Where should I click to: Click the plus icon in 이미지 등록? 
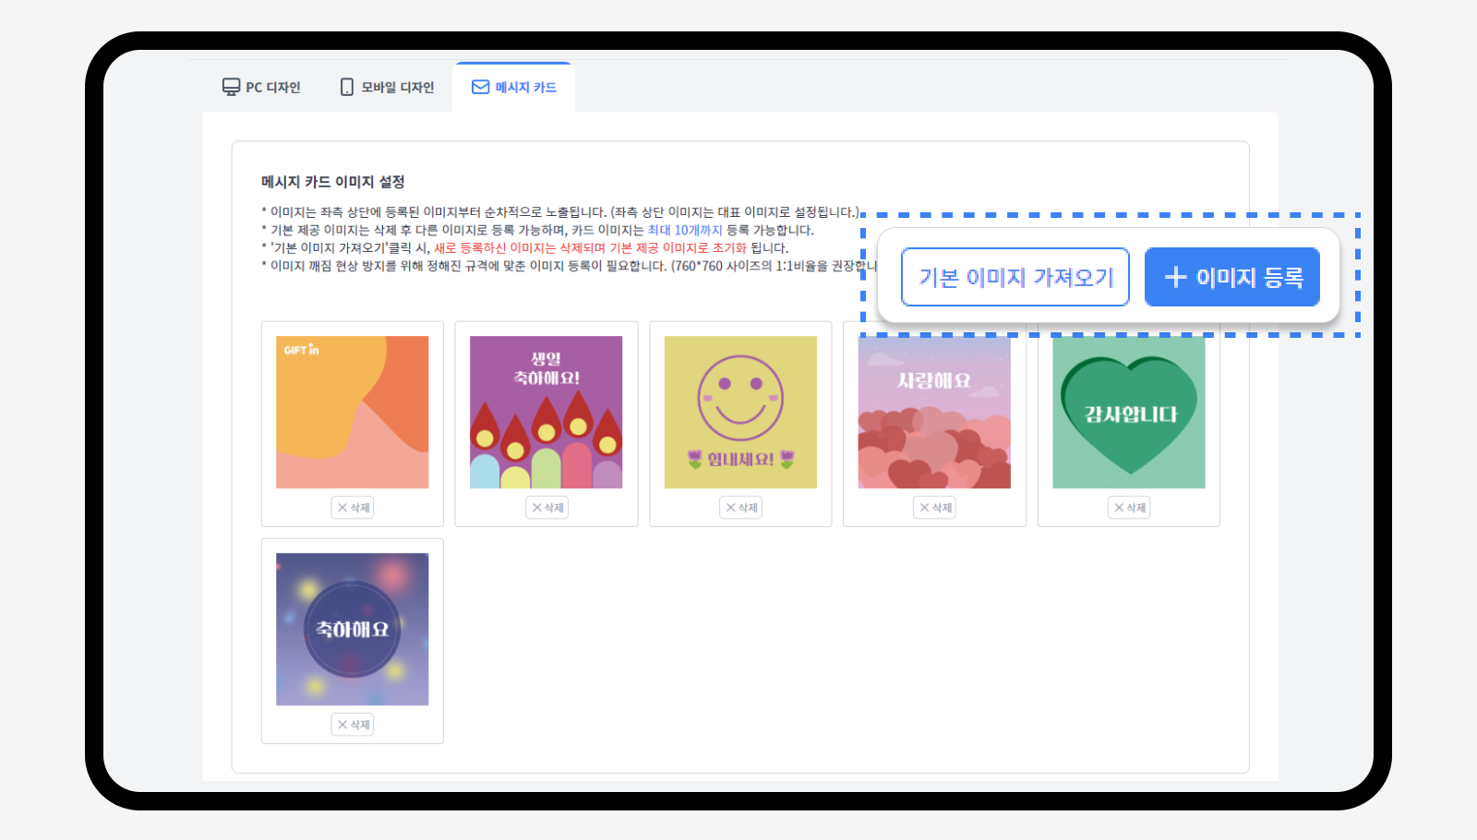click(x=1175, y=277)
